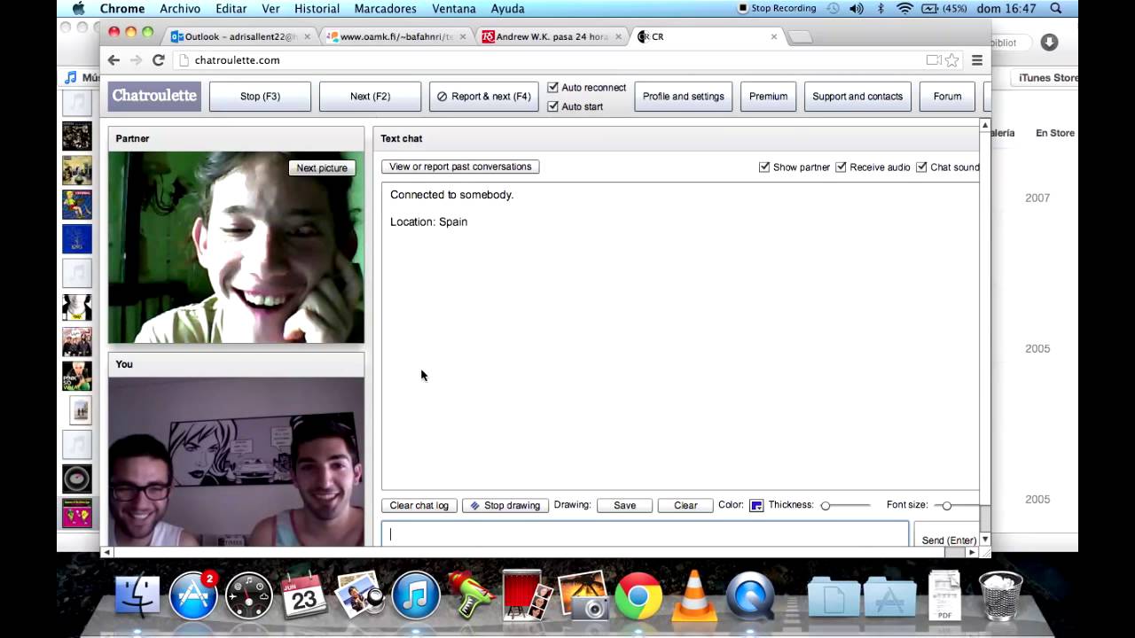Open VLC media player from Dock
1135x638 pixels.
[694, 595]
